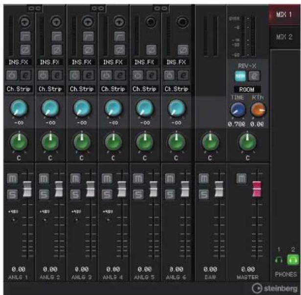Open Ch.Strip effect selector on ANLG 2
The height and width of the screenshot is (295, 301).
coord(50,89)
